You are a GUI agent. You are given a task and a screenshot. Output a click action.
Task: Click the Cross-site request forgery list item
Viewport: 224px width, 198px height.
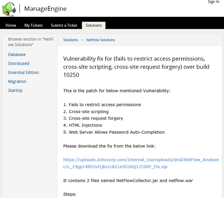[93, 118]
